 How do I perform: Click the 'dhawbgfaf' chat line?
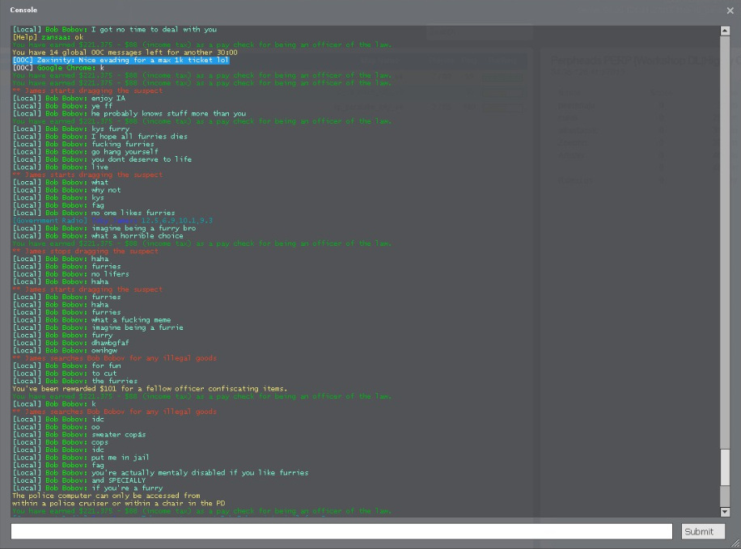tap(70, 343)
